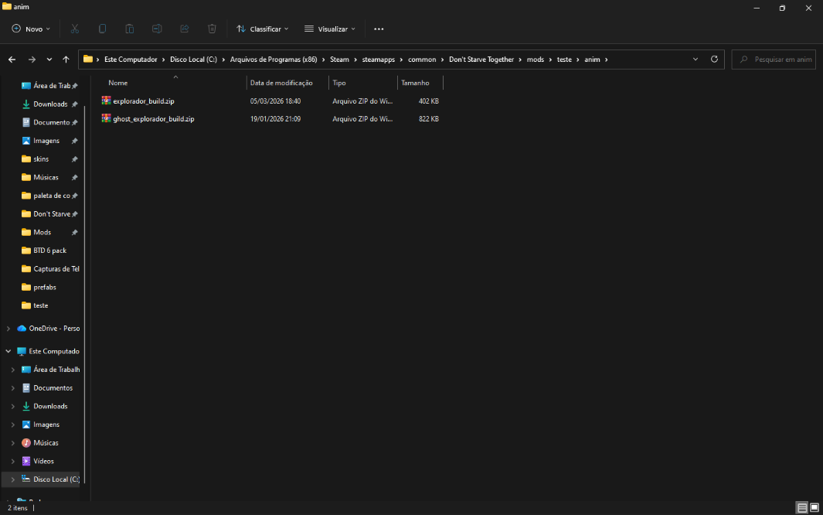Expand the OneDrive tree node
This screenshot has width=823, height=515.
pos(9,329)
